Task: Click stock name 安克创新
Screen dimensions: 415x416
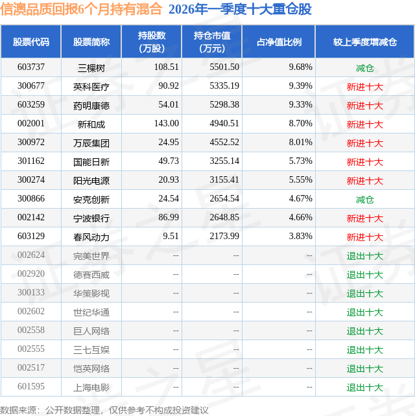Action: pos(91,200)
